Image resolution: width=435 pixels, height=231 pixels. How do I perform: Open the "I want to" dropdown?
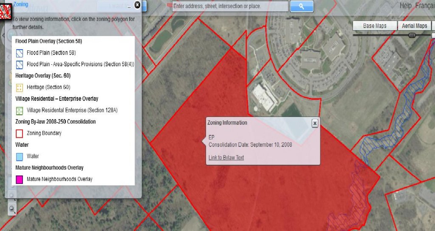(115, 6)
